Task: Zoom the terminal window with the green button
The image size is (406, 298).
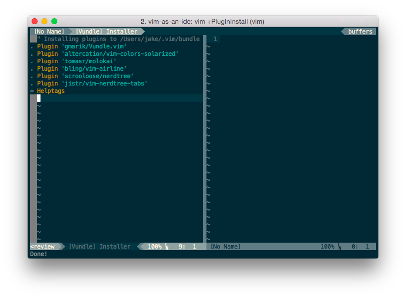Action: point(54,21)
